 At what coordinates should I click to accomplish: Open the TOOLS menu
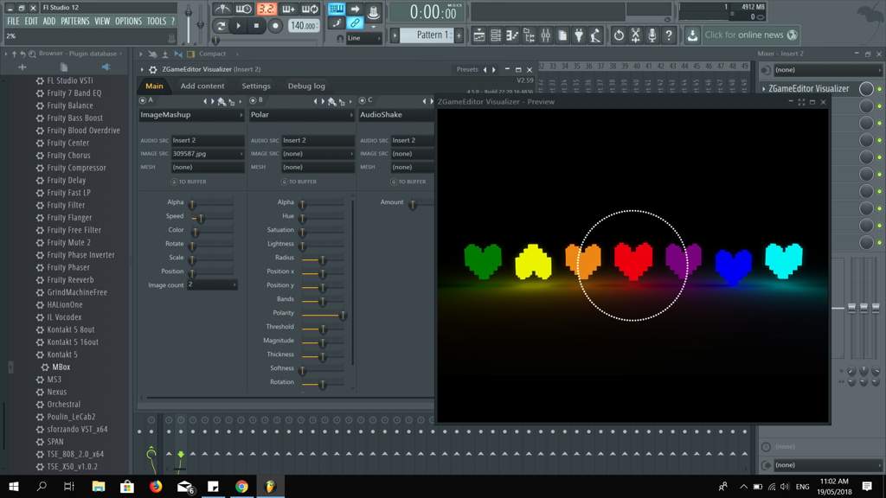157,21
